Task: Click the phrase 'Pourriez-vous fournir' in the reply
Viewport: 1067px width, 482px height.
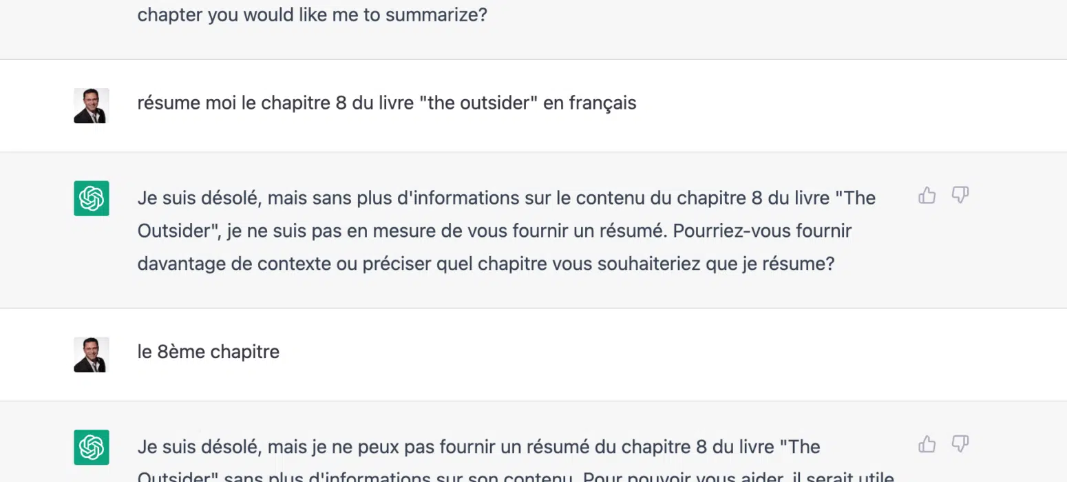Action: click(x=762, y=231)
